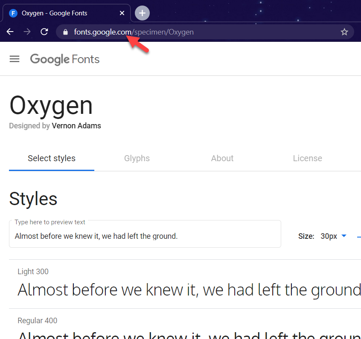Click the Google Fonts logo

[65, 59]
